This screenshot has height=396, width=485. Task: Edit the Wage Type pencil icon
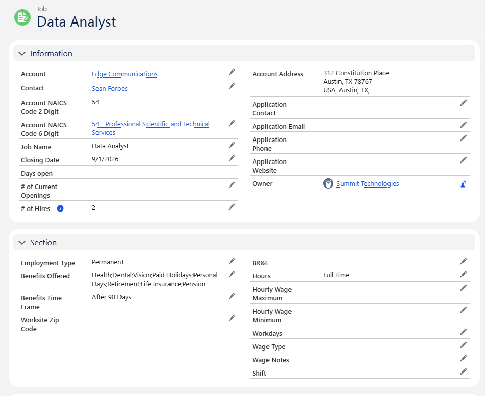[464, 345]
